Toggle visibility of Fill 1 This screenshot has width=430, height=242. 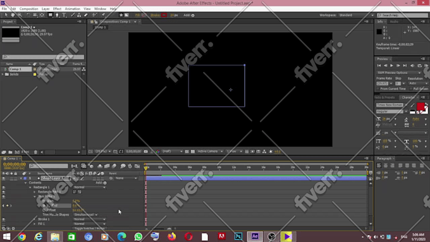point(4,224)
